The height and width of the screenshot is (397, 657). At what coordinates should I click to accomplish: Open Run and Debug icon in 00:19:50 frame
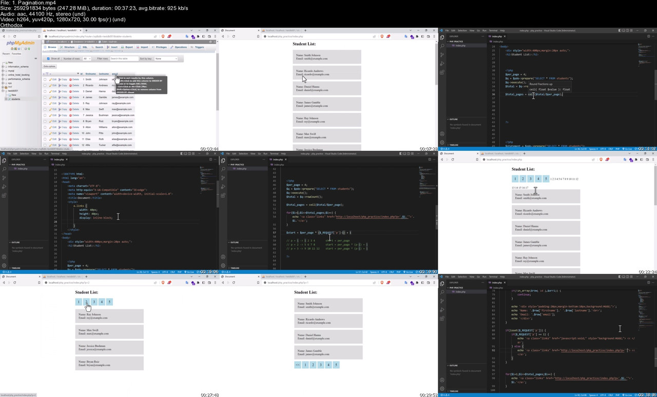point(223,187)
